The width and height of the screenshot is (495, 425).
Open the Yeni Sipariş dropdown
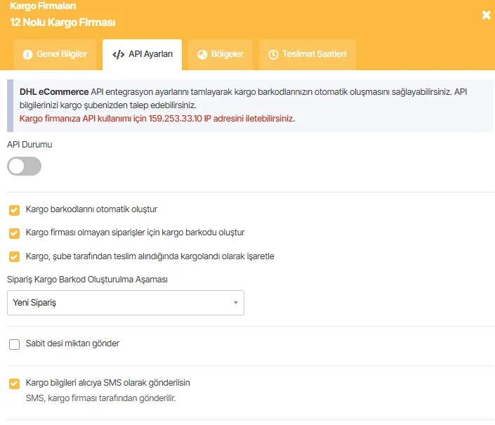point(126,303)
